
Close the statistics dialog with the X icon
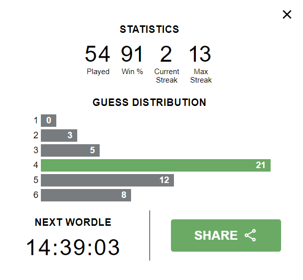click(x=287, y=14)
